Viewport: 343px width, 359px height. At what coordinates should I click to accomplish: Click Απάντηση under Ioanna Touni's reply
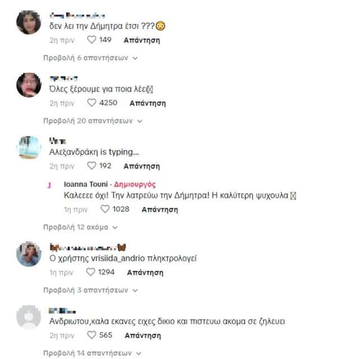pos(160,209)
